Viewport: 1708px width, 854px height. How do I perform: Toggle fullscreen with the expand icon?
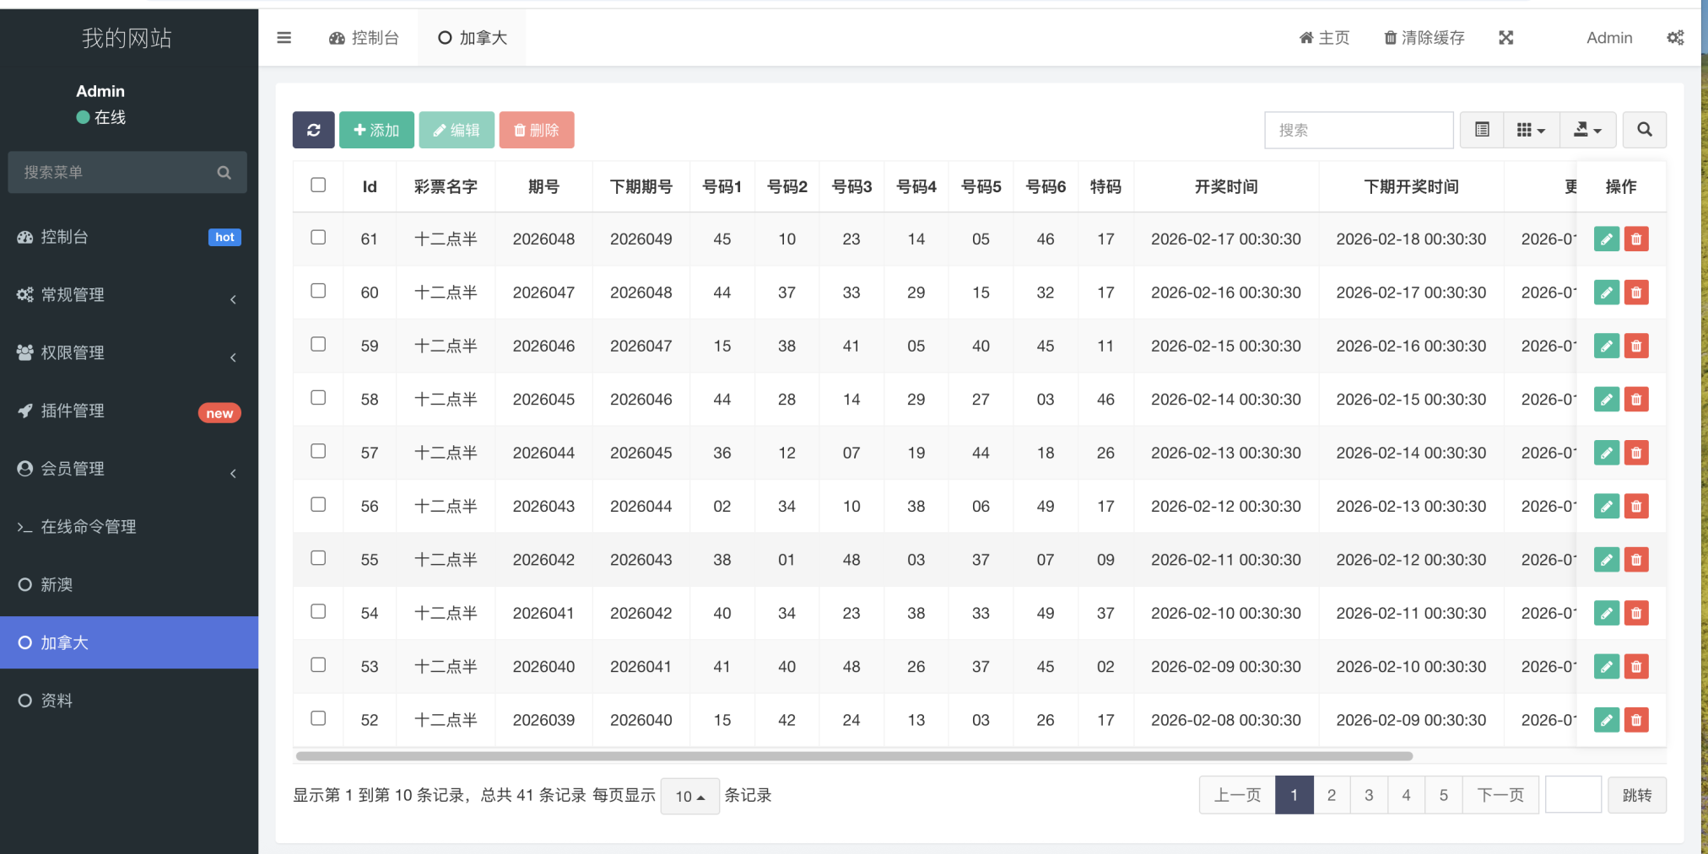(x=1505, y=37)
